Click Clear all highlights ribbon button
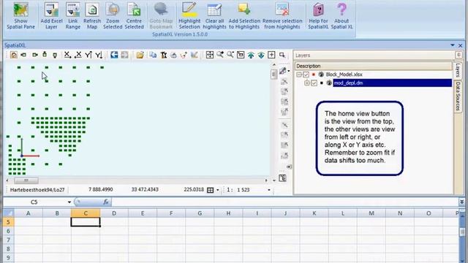The image size is (468, 263). [x=214, y=15]
